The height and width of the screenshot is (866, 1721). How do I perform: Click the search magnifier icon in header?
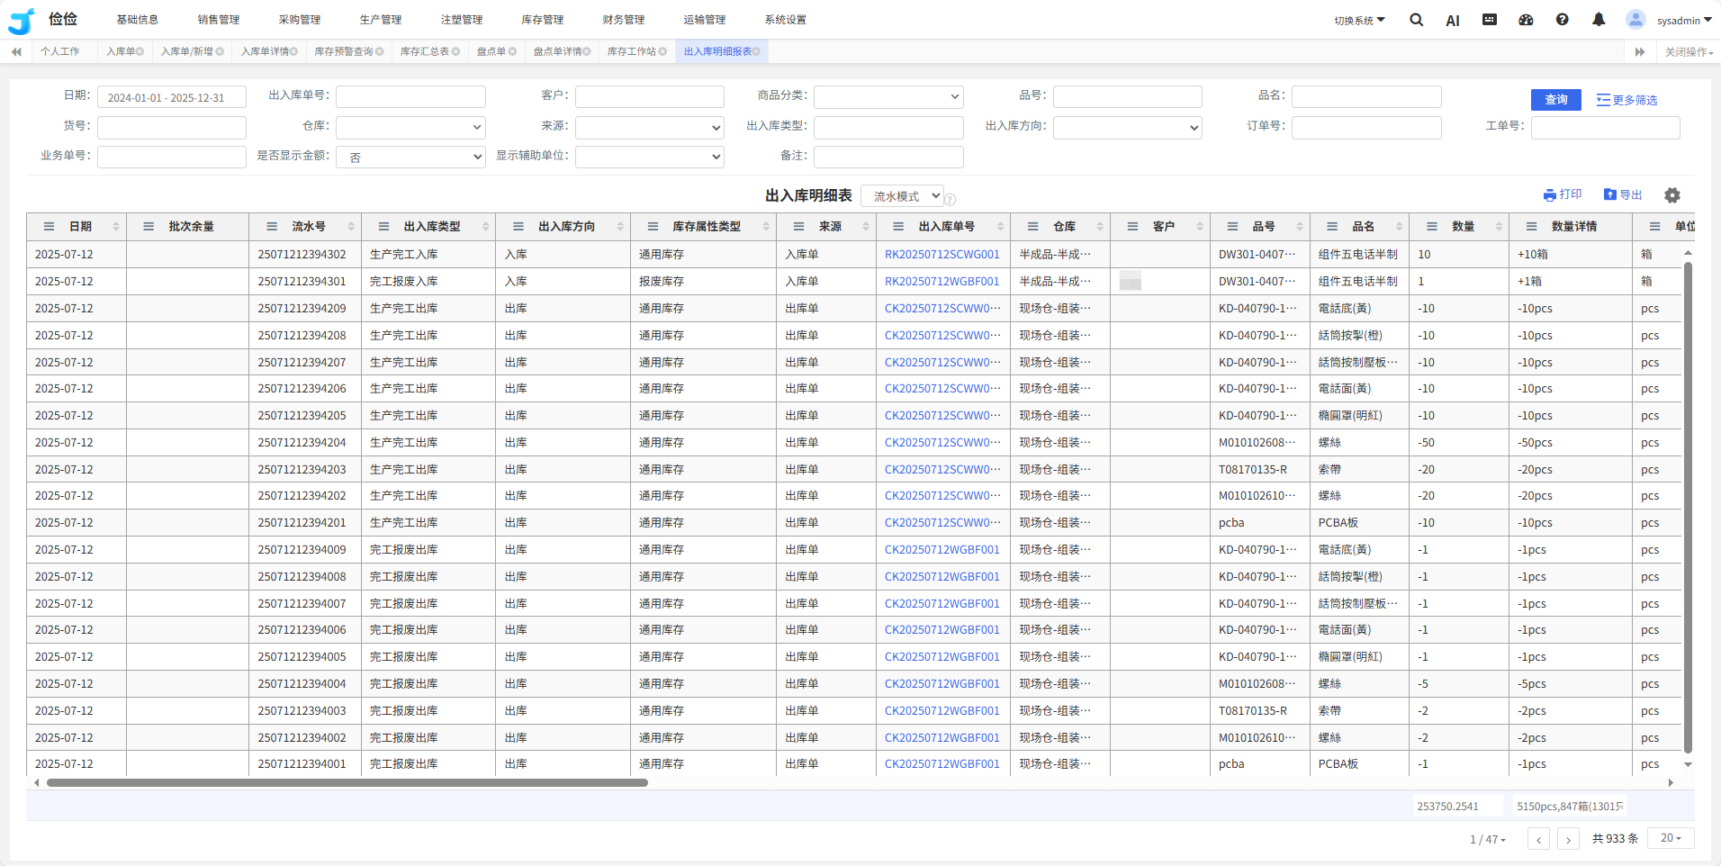1416,20
